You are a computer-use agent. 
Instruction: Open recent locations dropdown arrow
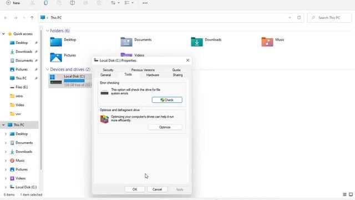24,18
